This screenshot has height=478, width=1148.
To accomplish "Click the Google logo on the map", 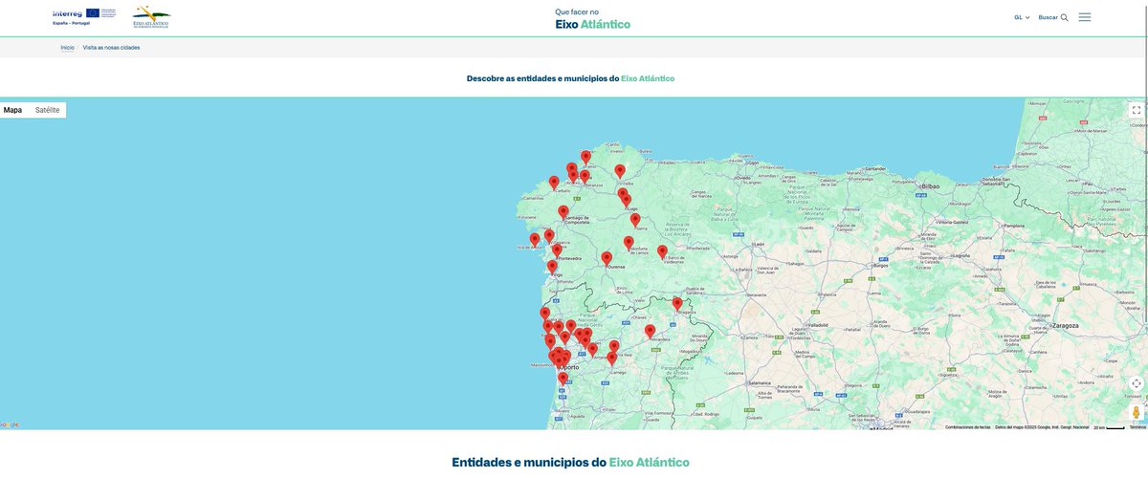I will pyautogui.click(x=10, y=424).
